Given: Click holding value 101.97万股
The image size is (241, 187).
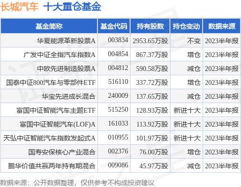Looking at the screenshot, I should click(152, 138).
